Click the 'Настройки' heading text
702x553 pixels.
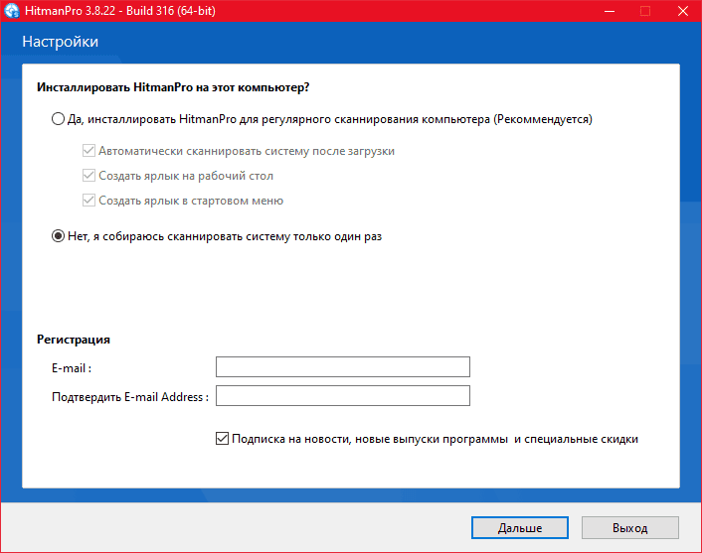[60, 42]
